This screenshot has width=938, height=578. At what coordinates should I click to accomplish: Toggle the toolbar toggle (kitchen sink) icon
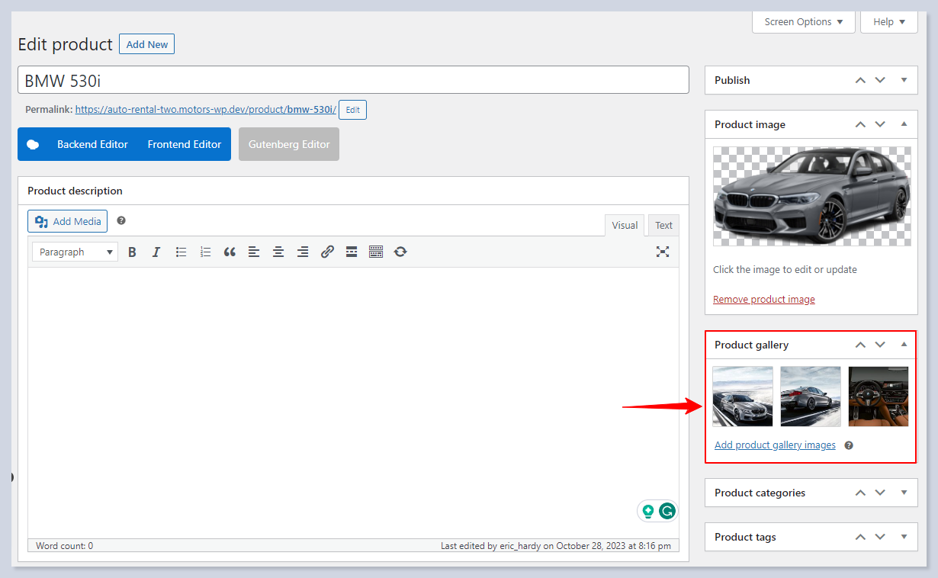(x=376, y=252)
